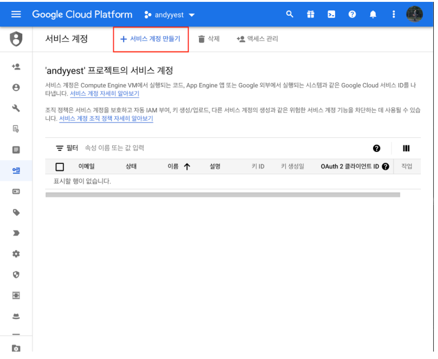Viewport: 438px width, 359px height.
Task: Expand the andyyest project selector dropdown
Action: (x=169, y=15)
